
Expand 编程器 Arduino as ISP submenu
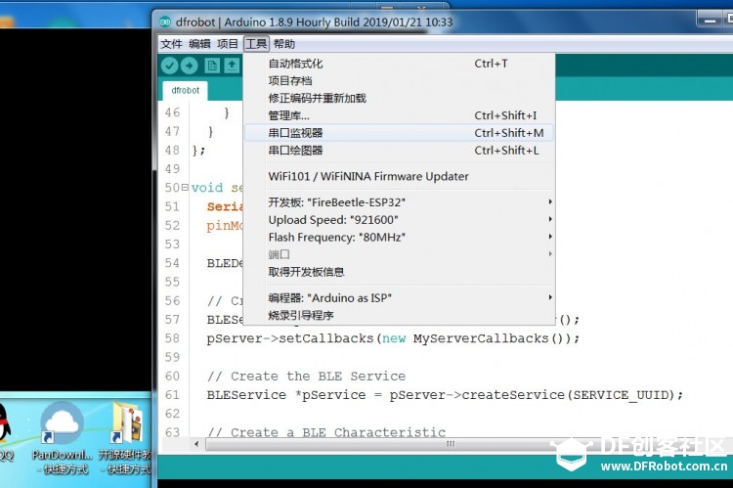[399, 297]
